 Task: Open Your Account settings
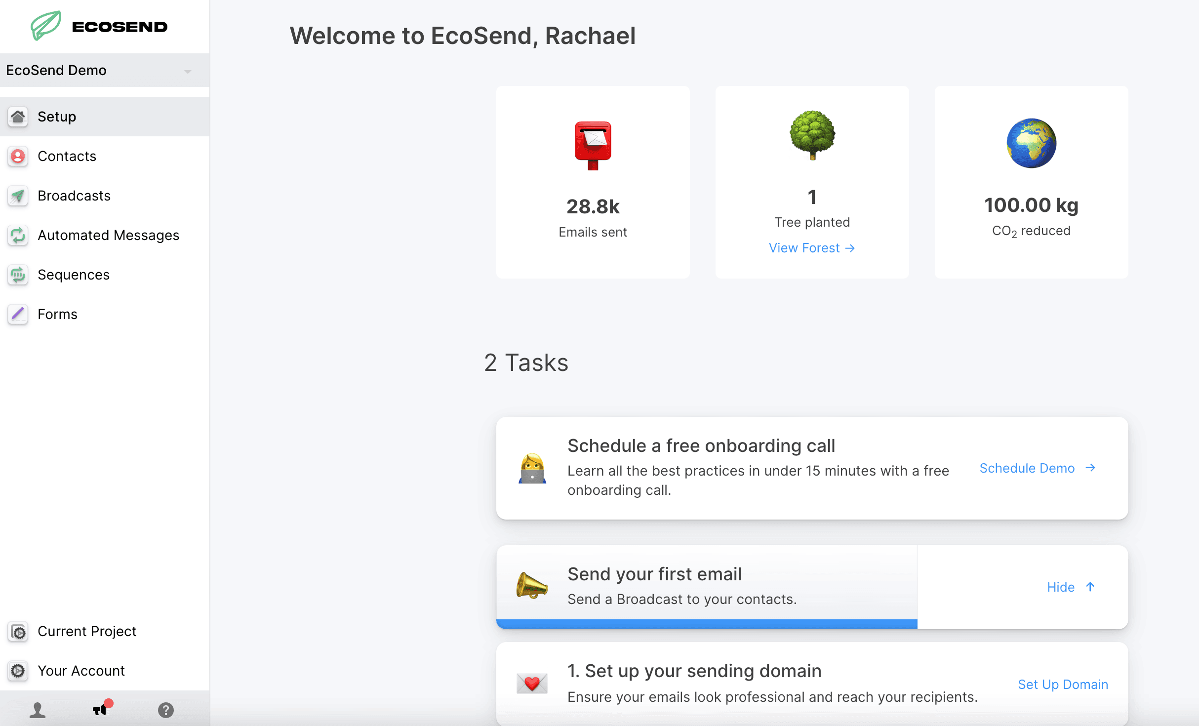coord(81,671)
